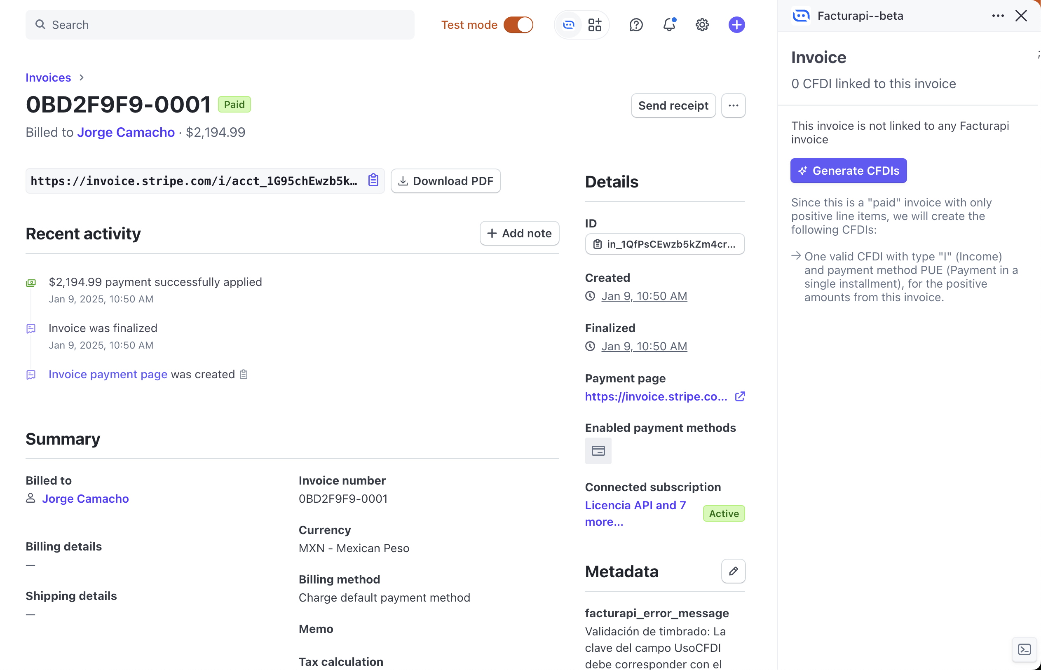The height and width of the screenshot is (670, 1041).
Task: Click the Generate CFDIs button
Action: [848, 171]
